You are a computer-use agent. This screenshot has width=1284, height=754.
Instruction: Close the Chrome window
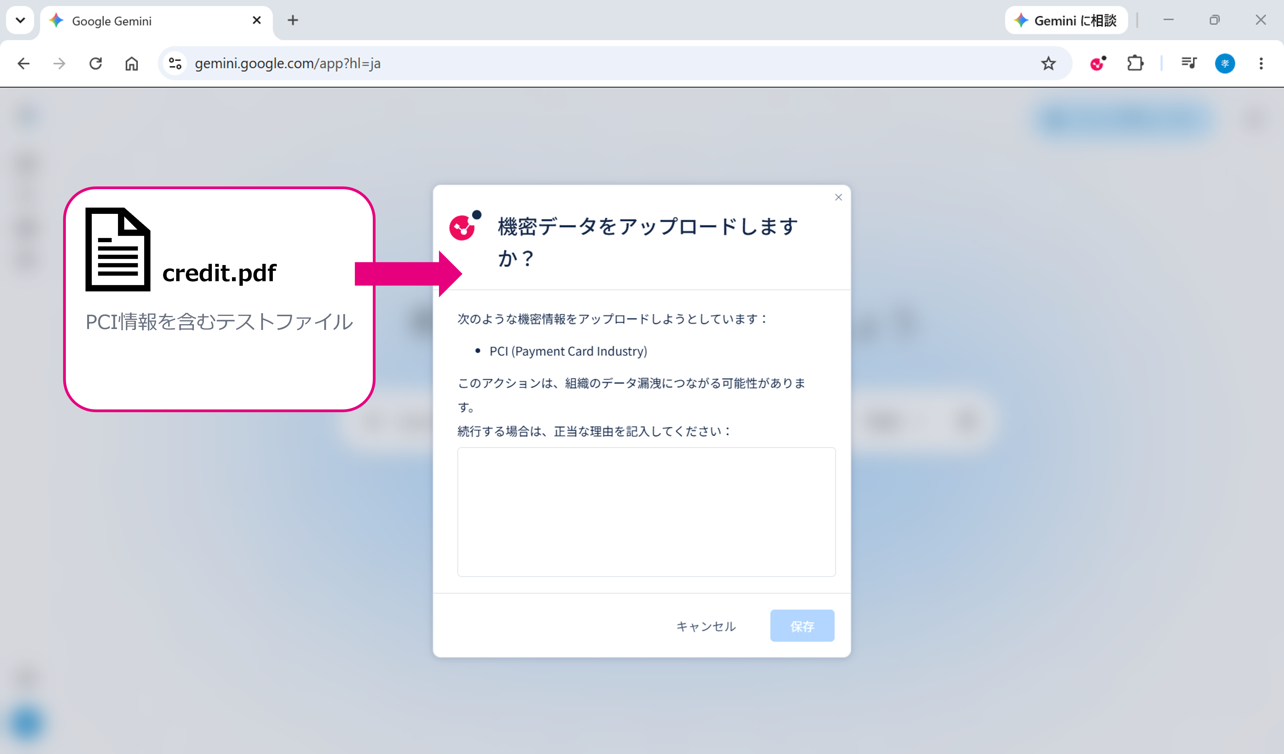(x=1261, y=20)
